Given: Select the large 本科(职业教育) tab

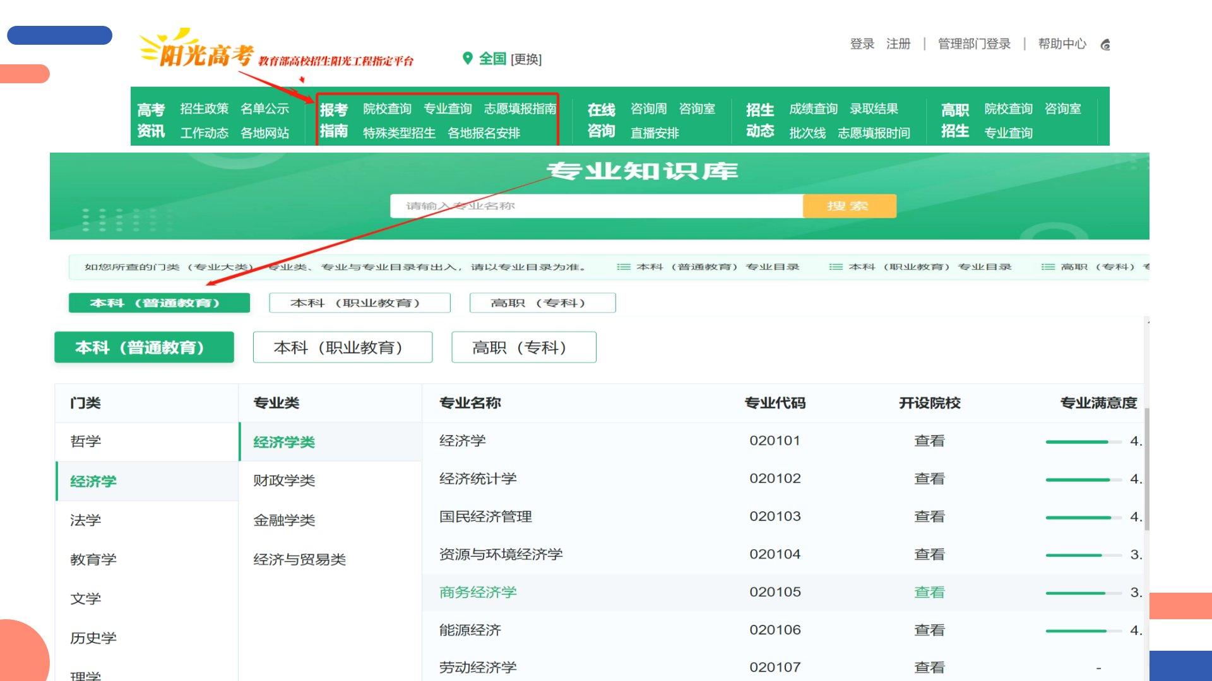Looking at the screenshot, I should (x=342, y=347).
